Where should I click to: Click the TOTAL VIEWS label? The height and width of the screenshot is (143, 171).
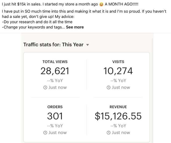point(55,62)
